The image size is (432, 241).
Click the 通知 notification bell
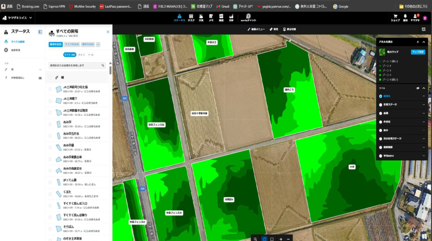pos(405,17)
